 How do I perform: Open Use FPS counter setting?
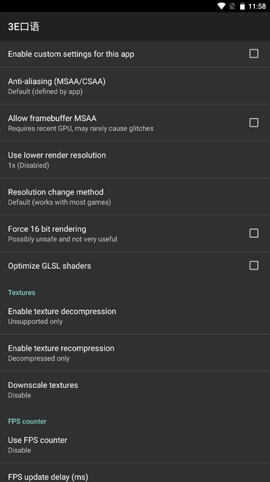pyautogui.click(x=135, y=444)
